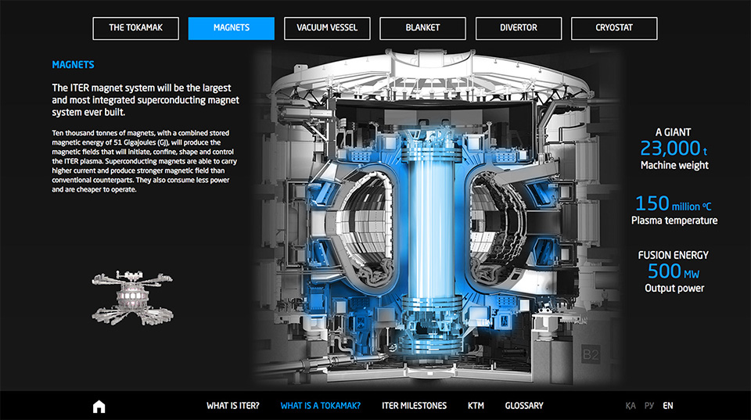
Task: Click the magnet system thumbnail model
Action: 133,297
